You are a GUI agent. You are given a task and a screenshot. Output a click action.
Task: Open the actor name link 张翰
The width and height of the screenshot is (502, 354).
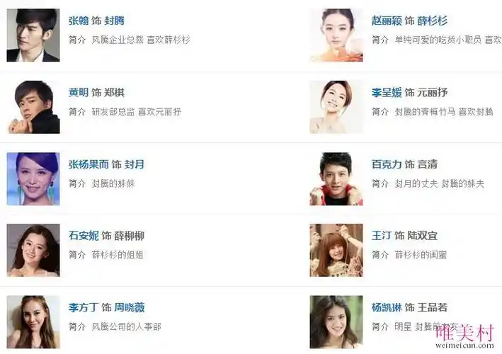(79, 21)
